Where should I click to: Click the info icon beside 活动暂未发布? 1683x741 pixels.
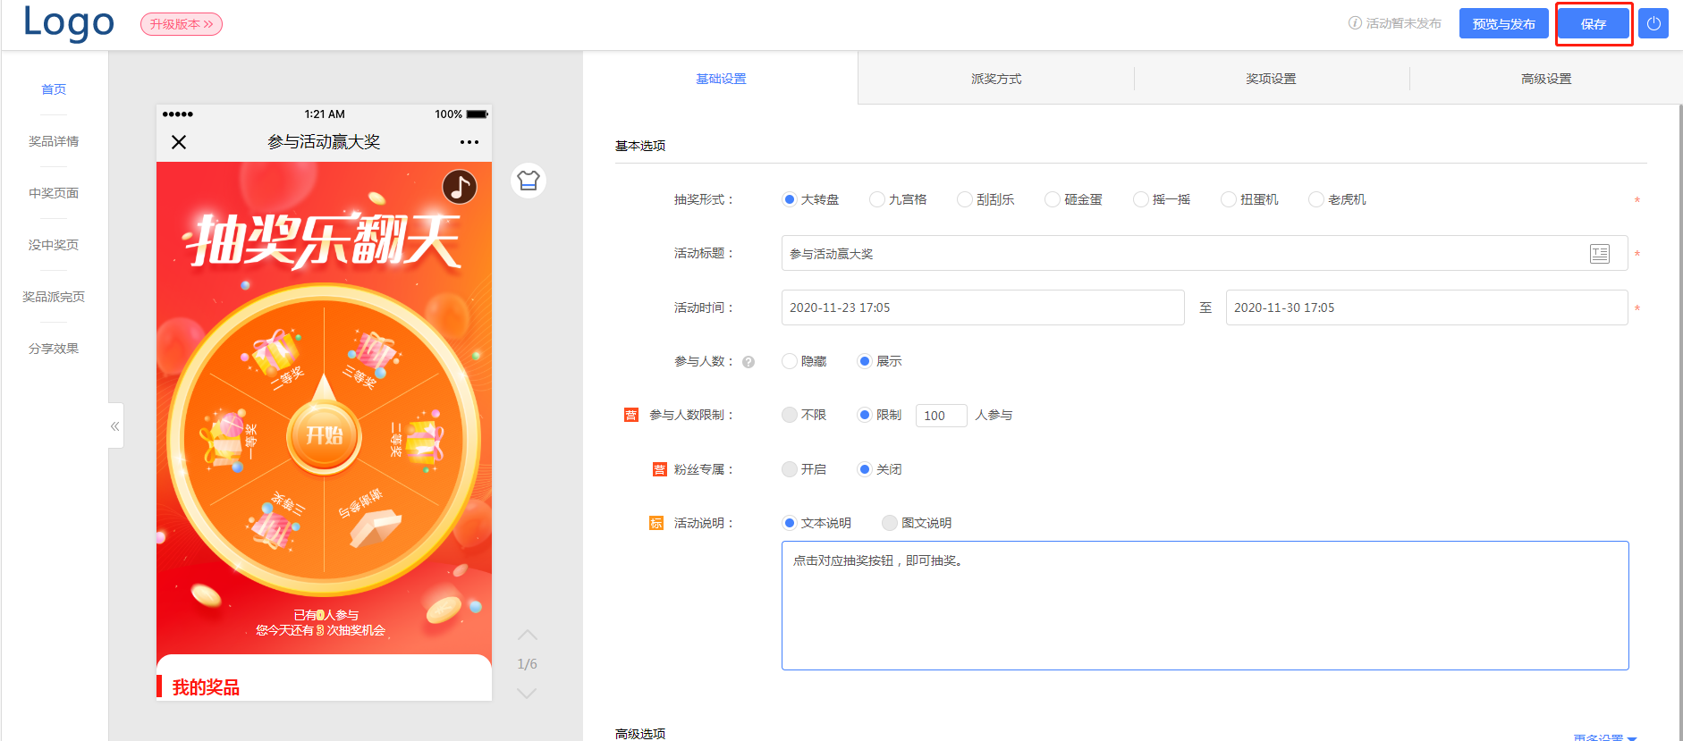[x=1355, y=23]
